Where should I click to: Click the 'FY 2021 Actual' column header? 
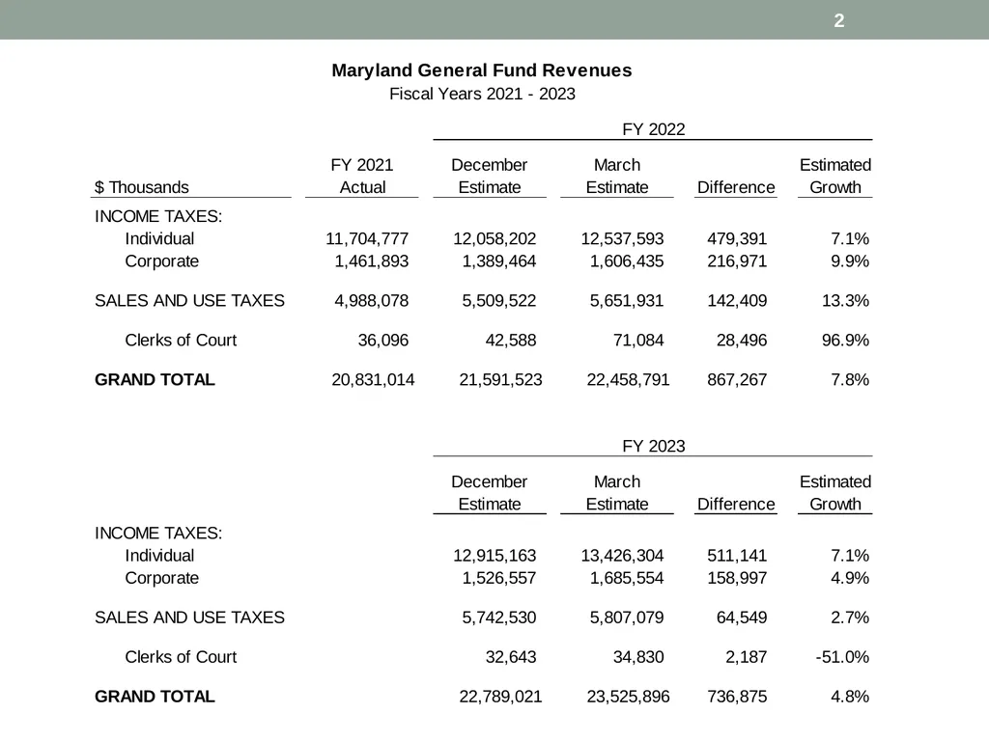click(x=362, y=176)
